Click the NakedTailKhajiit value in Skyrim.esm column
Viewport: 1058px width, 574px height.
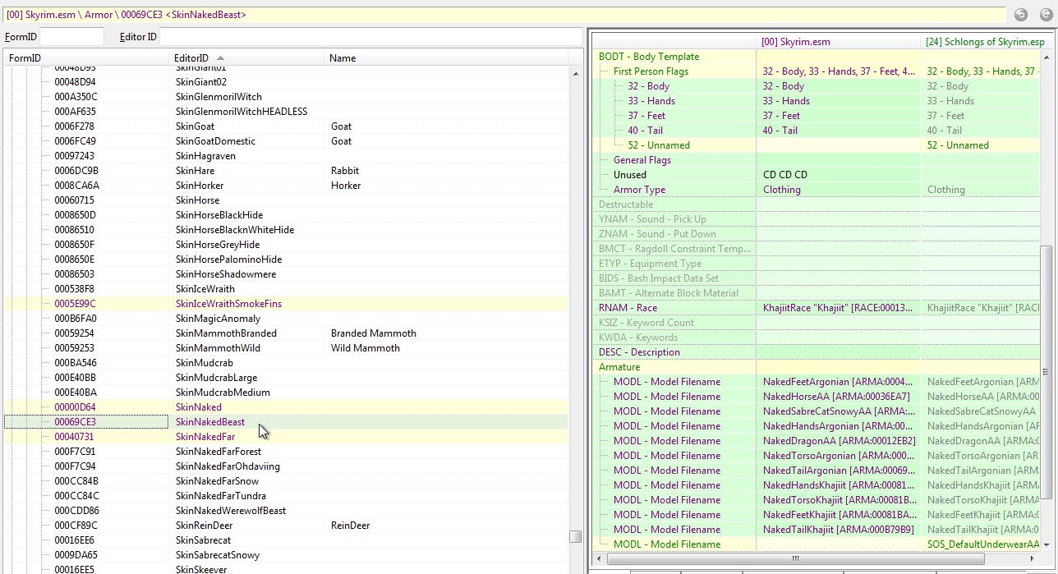[838, 530]
